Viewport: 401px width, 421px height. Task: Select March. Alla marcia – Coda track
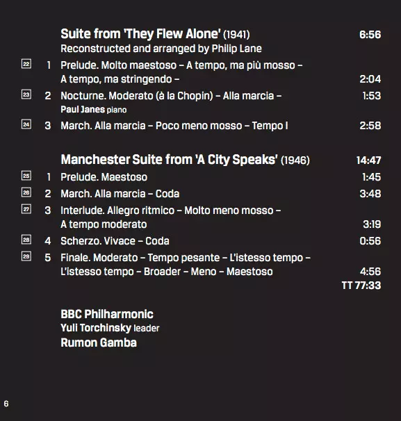point(120,194)
